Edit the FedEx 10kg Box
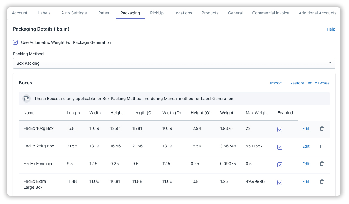349x204 pixels. [306, 129]
